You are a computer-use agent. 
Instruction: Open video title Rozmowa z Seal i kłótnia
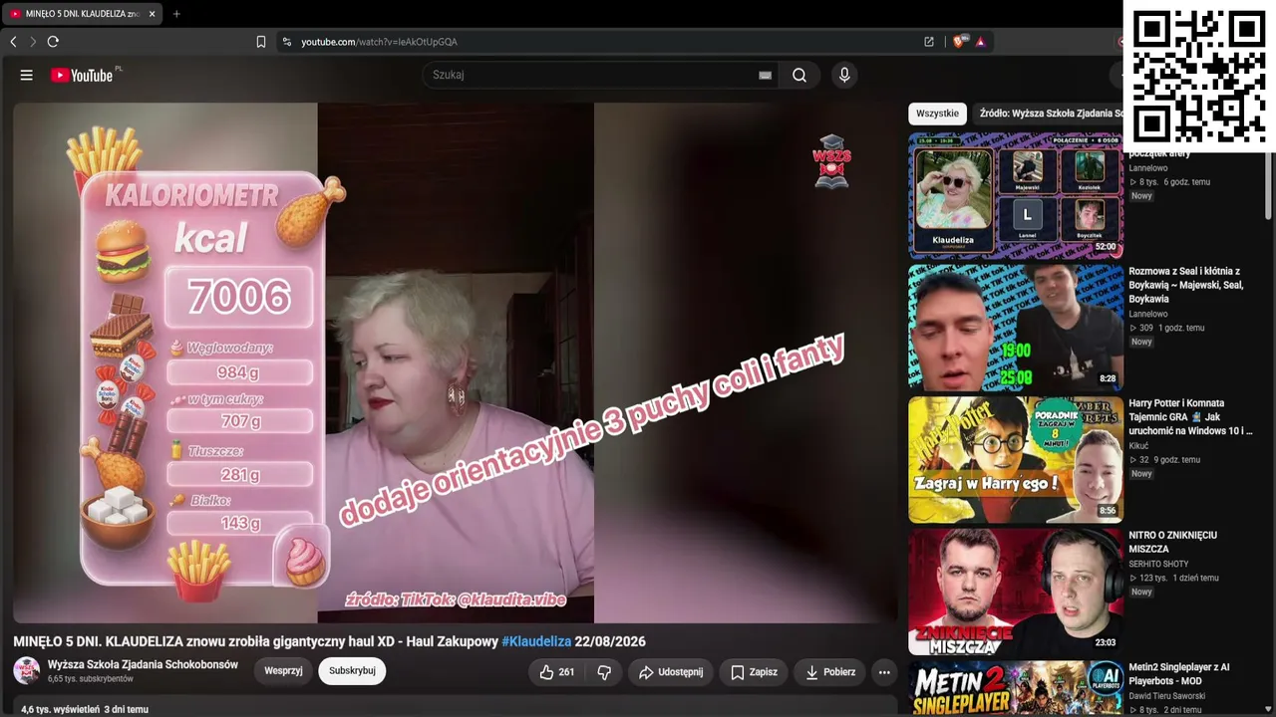tap(1184, 285)
